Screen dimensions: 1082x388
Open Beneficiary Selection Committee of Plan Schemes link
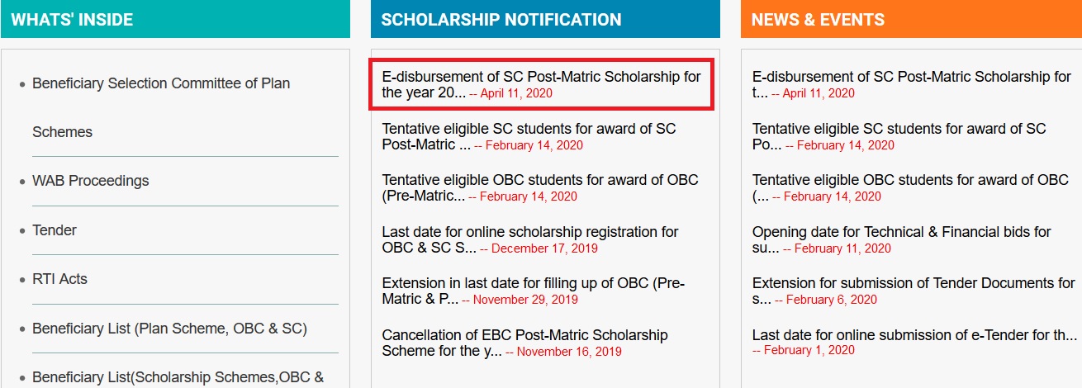tap(161, 83)
